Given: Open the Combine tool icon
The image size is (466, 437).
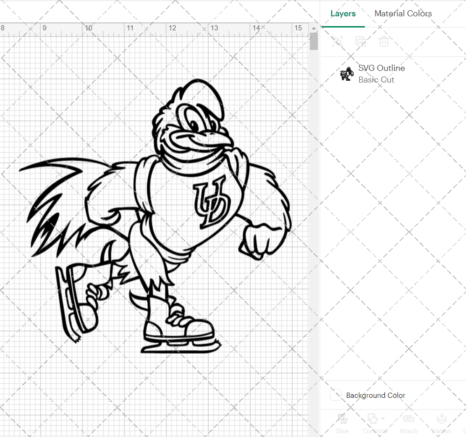Looking at the screenshot, I should [372, 419].
